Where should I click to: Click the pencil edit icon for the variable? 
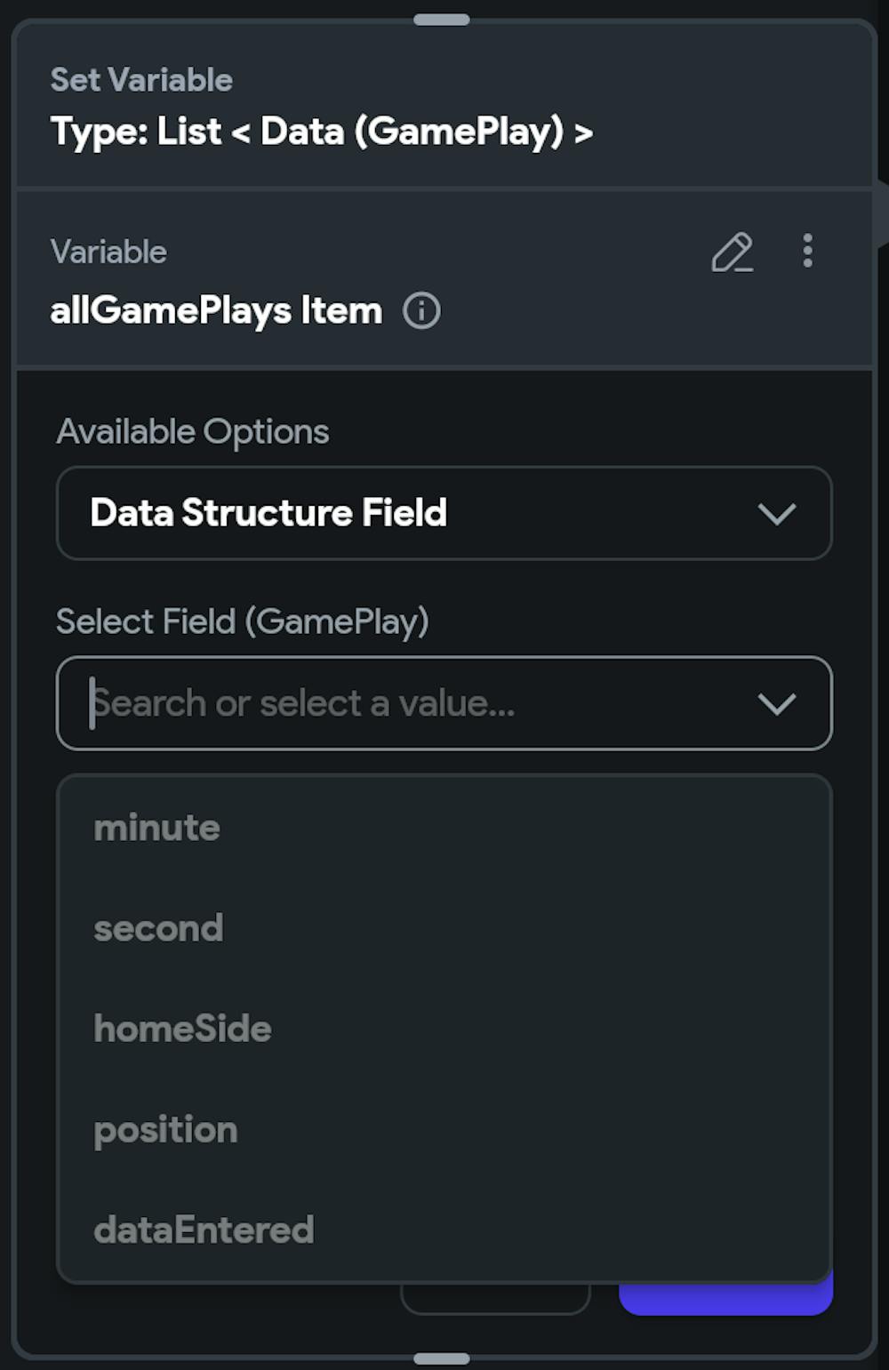732,252
